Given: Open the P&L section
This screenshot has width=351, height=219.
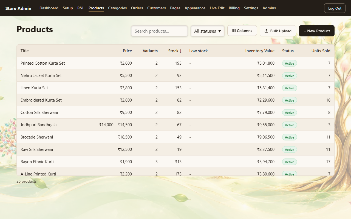Looking at the screenshot, I should (x=81, y=8).
